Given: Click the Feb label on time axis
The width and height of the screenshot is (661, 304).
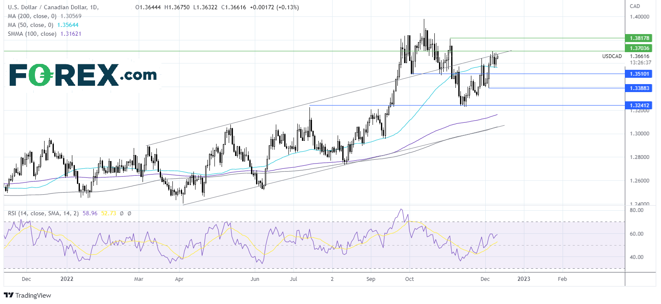Looking at the screenshot, I should 562,279.
